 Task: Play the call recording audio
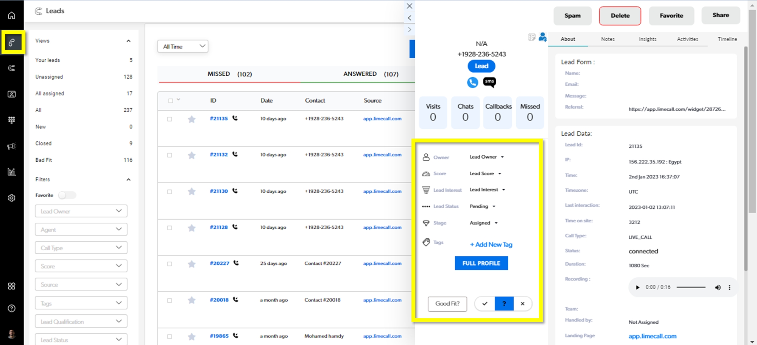[x=637, y=287]
